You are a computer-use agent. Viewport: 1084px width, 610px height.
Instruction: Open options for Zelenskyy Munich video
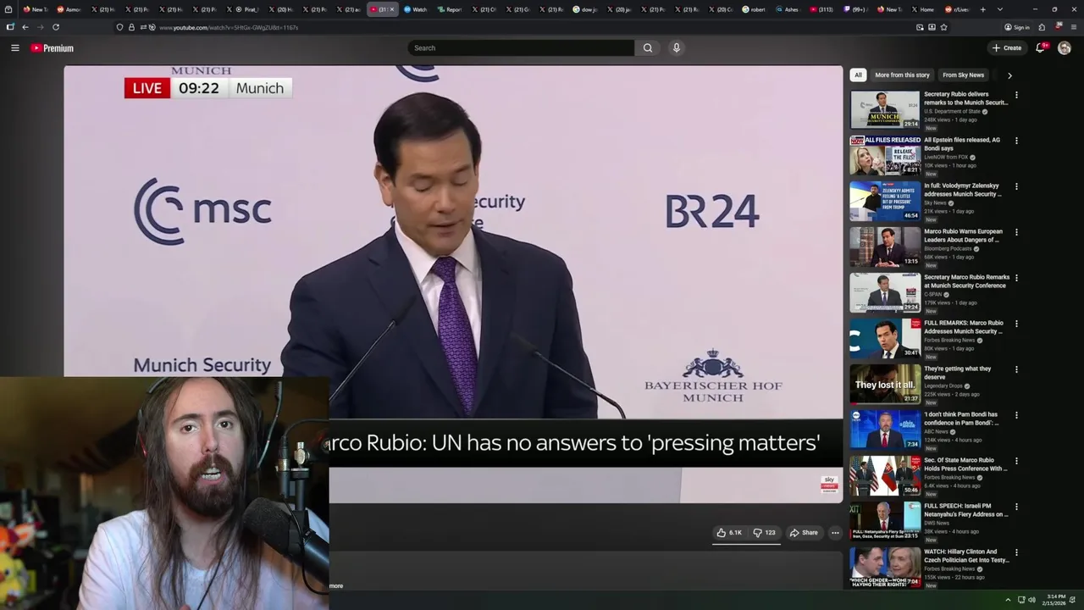[1016, 186]
